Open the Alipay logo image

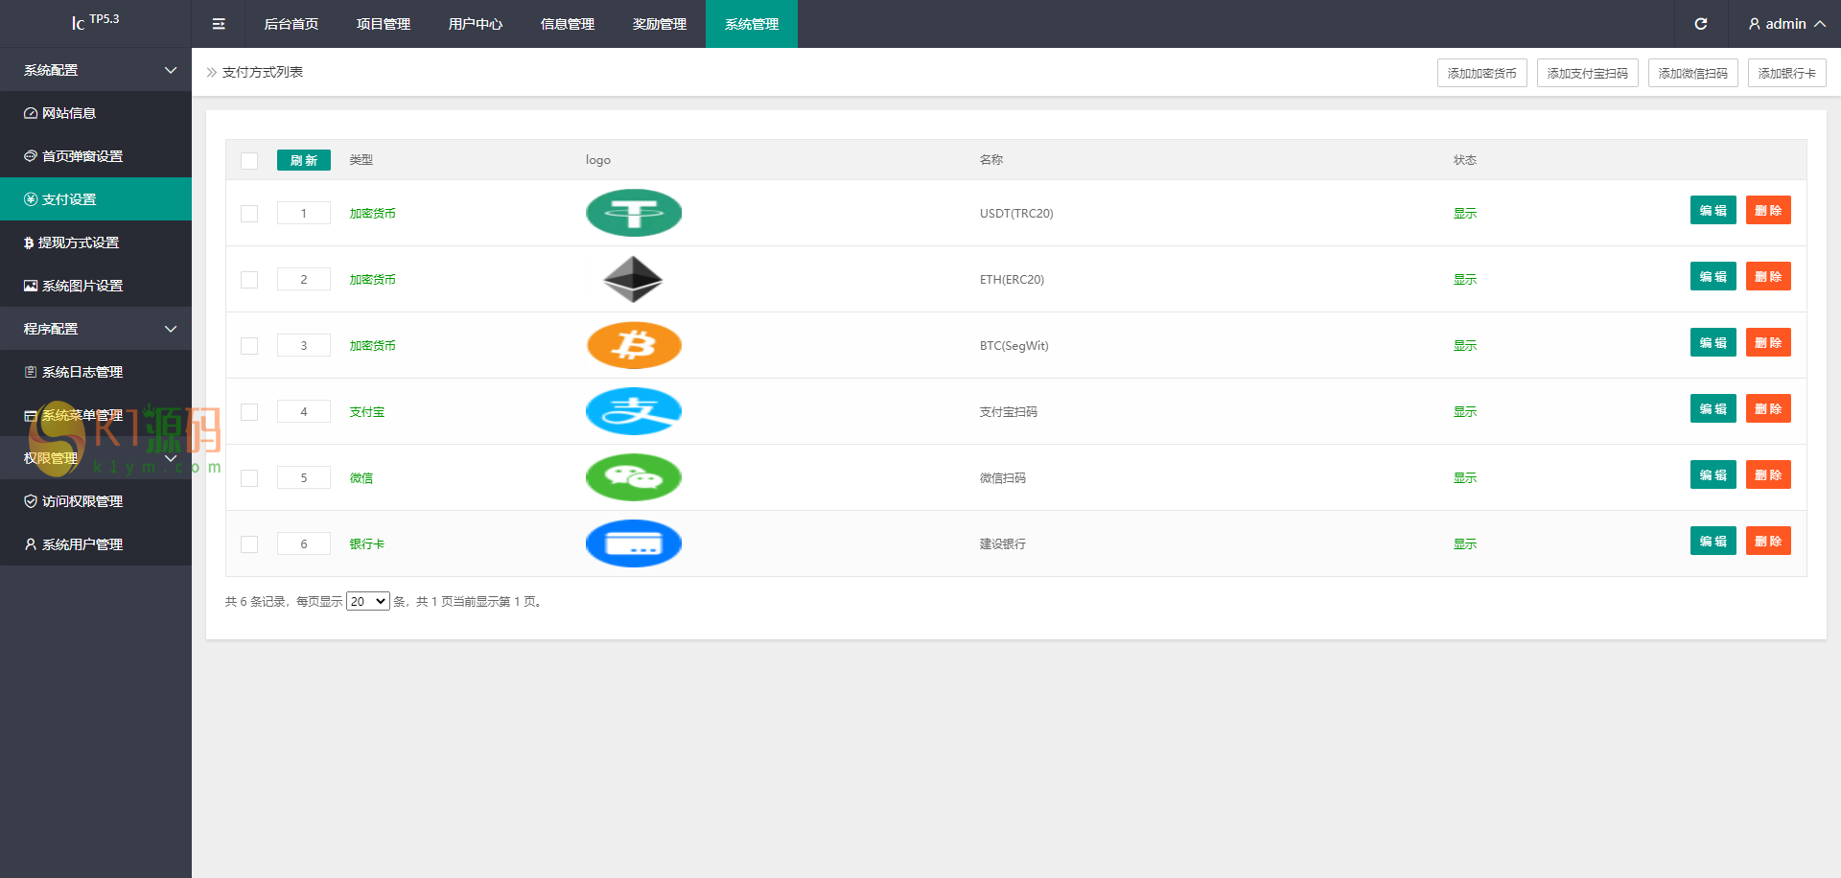(634, 411)
